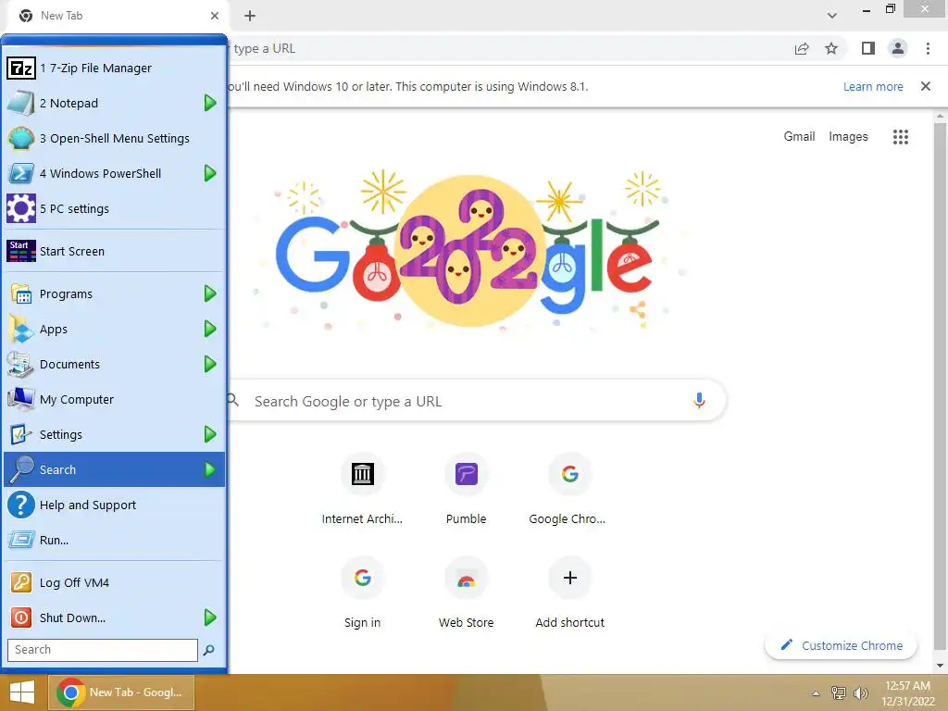Share this page icon in address bar
The height and width of the screenshot is (711, 948).
[x=802, y=48]
